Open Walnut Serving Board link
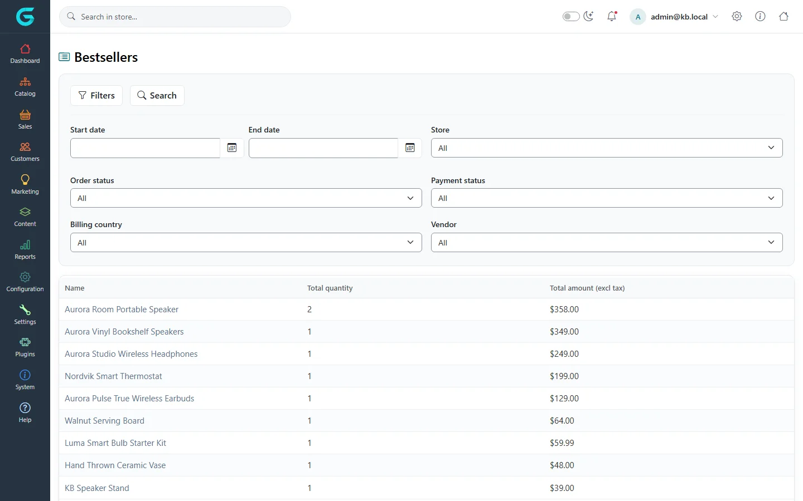 pyautogui.click(x=104, y=421)
